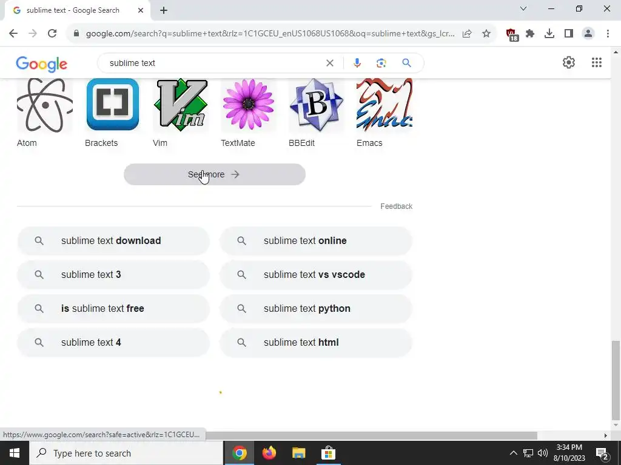Open Google quick settings gear
The image size is (621, 465).
[x=568, y=62]
